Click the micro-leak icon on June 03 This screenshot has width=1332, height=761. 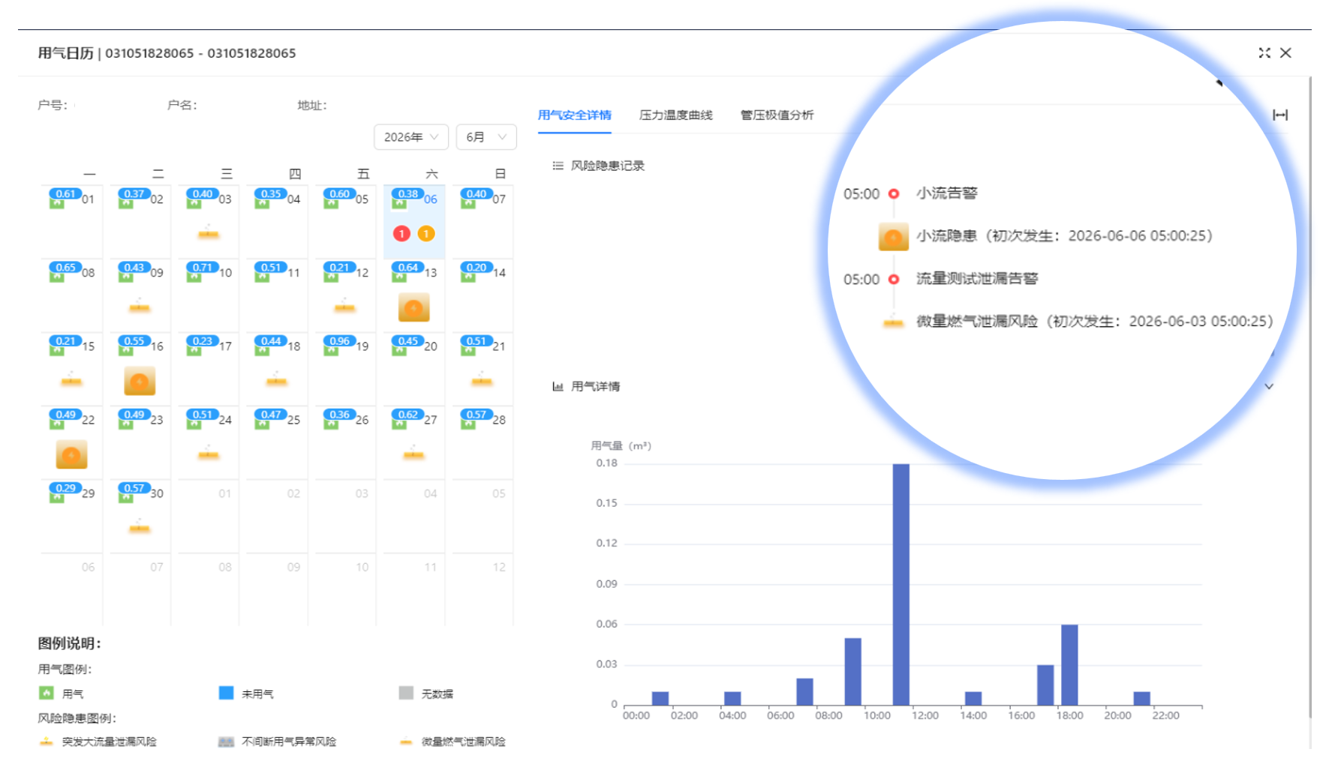click(x=208, y=233)
